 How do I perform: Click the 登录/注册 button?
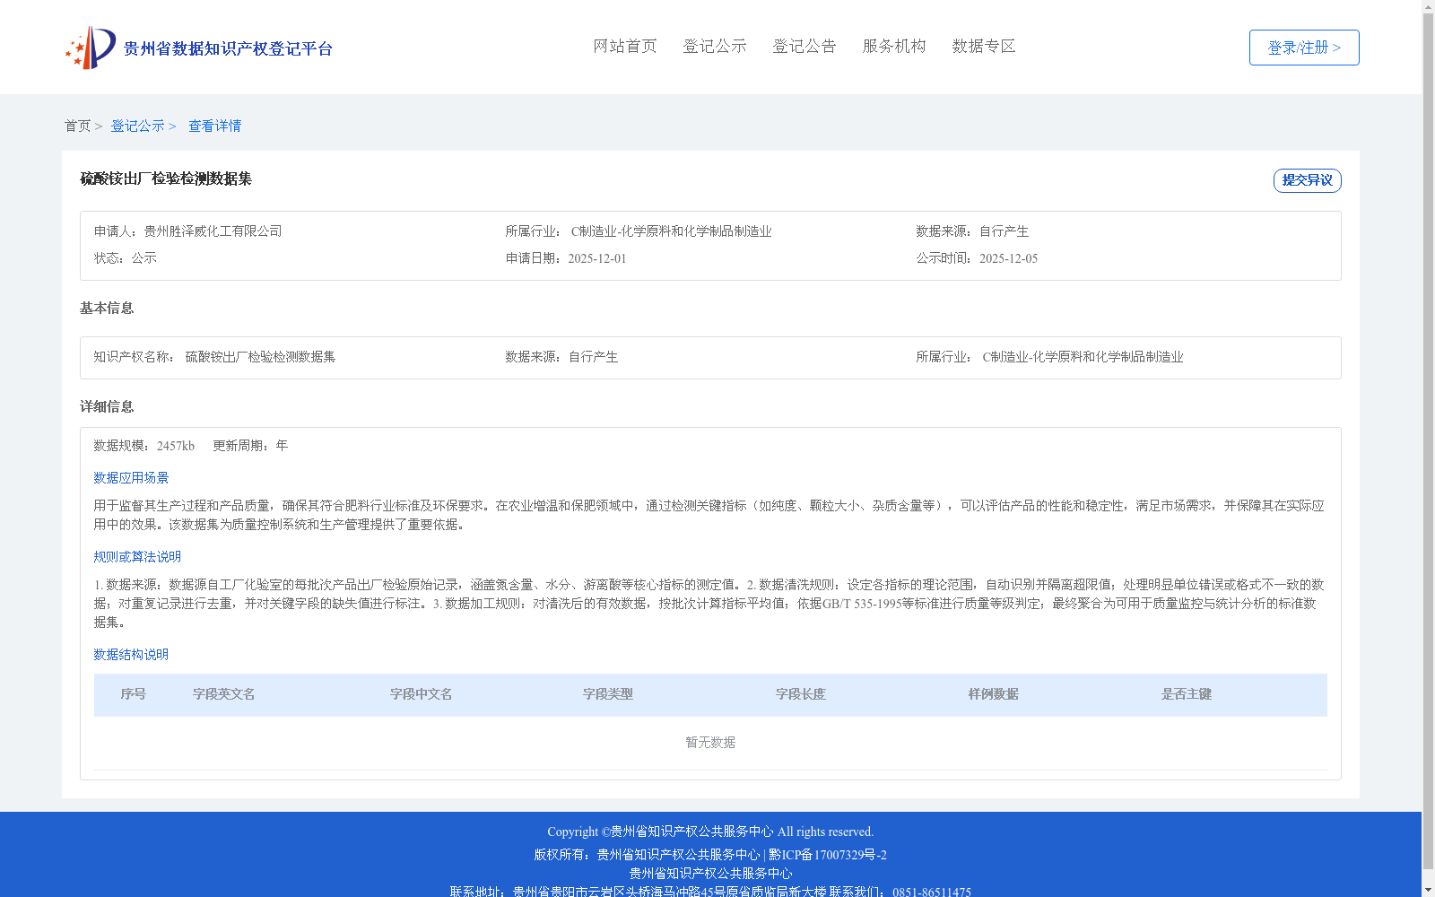click(1303, 47)
